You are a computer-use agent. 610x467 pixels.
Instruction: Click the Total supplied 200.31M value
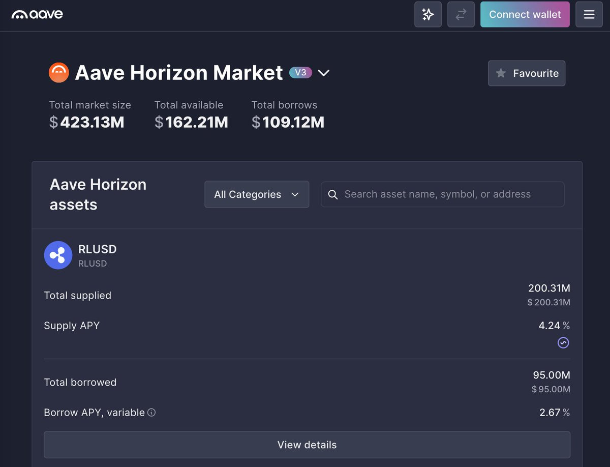[549, 288]
